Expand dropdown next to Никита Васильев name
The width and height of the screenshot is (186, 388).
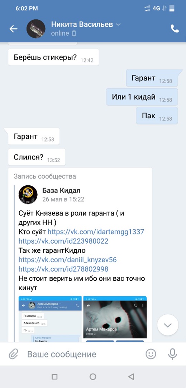(x=118, y=24)
